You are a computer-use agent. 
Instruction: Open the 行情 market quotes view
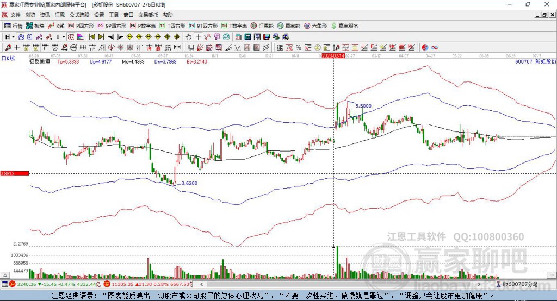(x=14, y=26)
